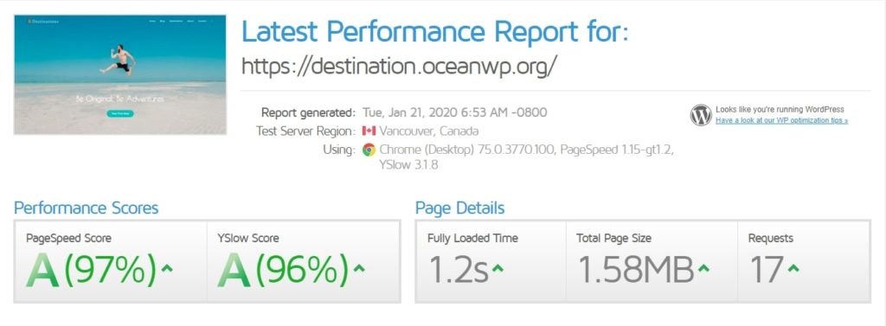Image resolution: width=886 pixels, height=326 pixels.
Task: Click the Chrome browser icon
Action: pyautogui.click(x=369, y=150)
